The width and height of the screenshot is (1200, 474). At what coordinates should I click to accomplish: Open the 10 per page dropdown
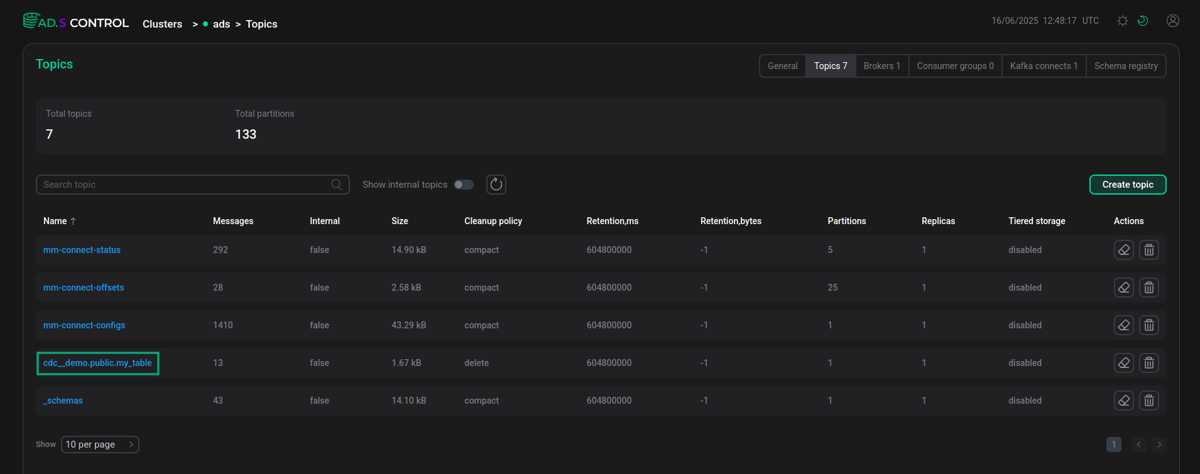point(100,444)
